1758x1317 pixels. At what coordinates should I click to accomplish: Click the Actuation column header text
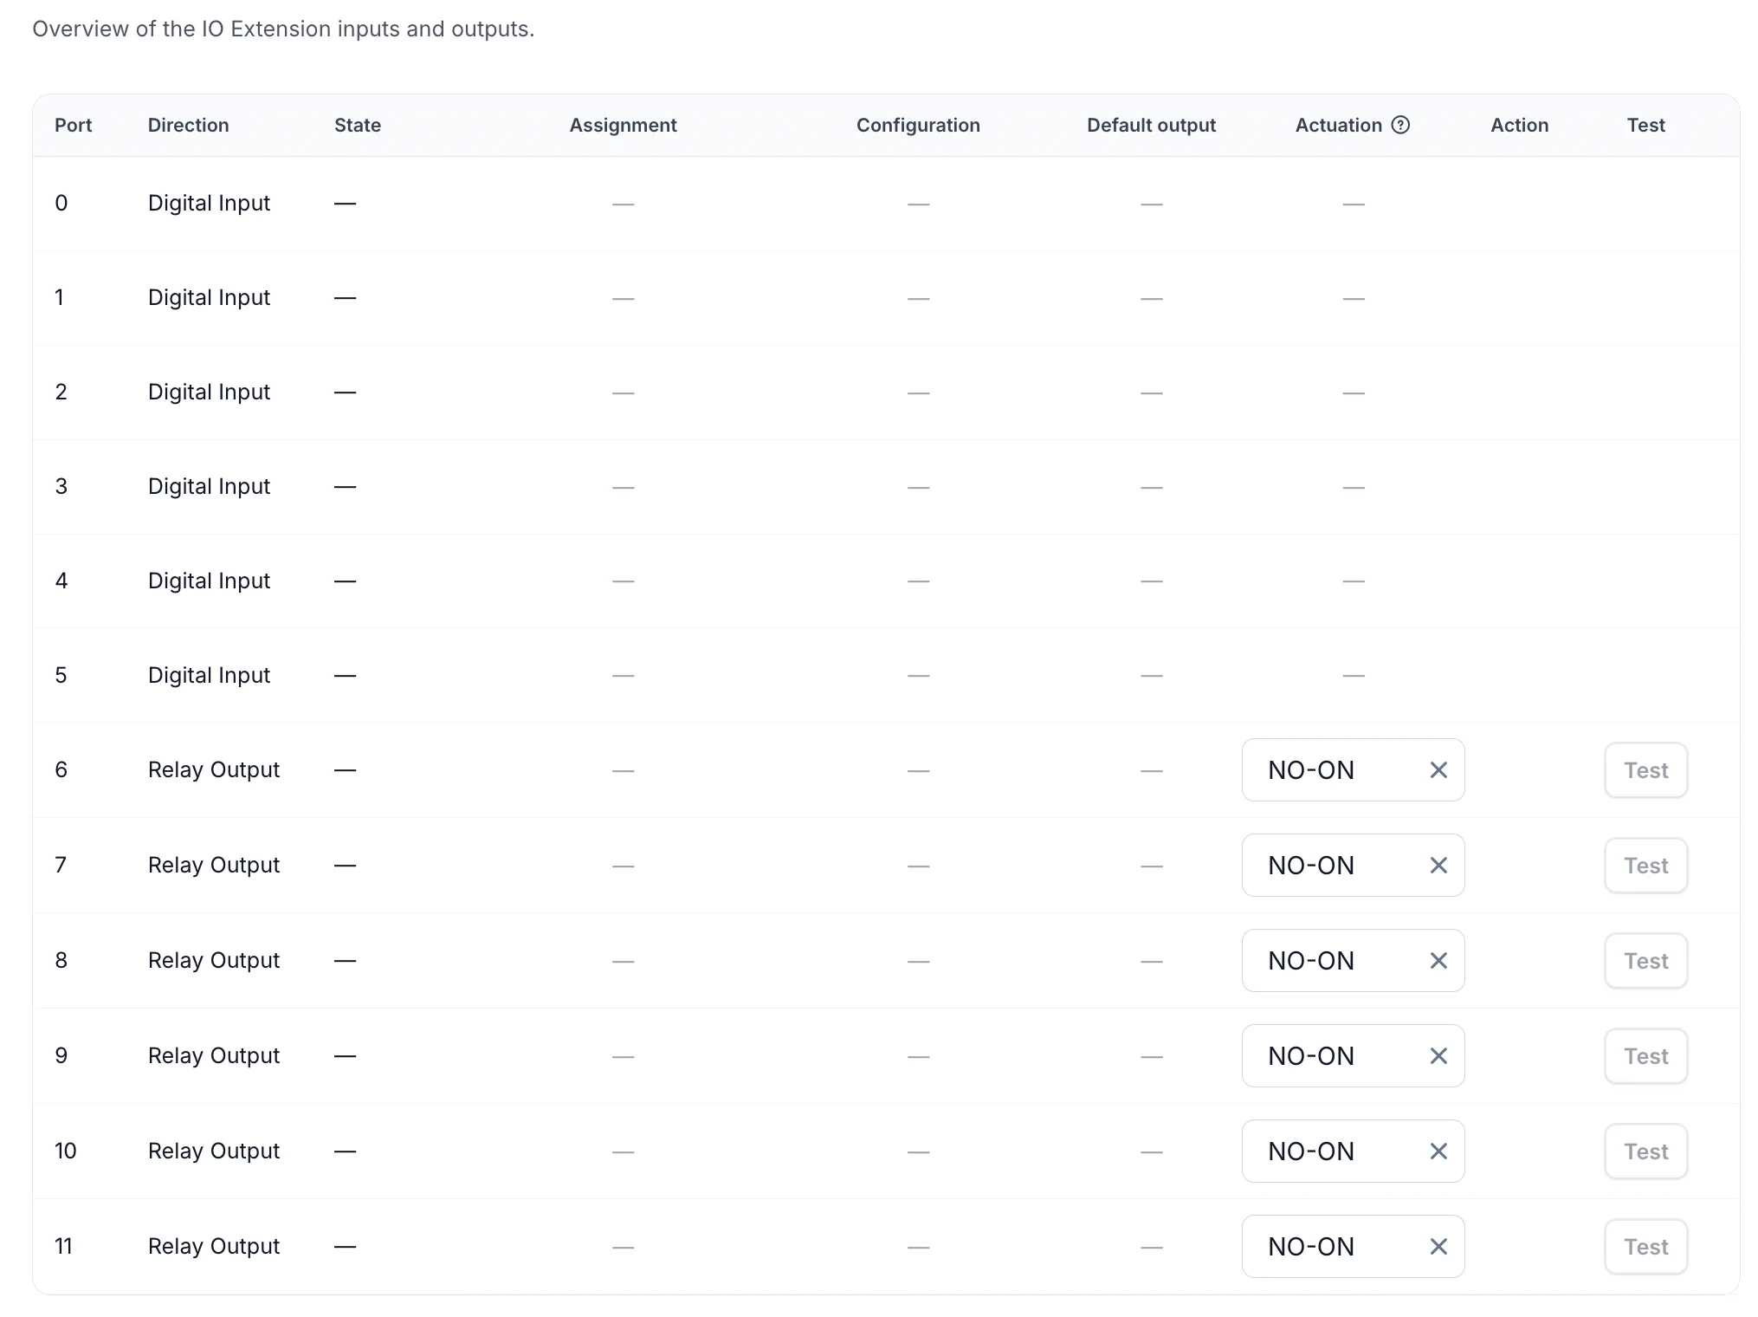(1338, 125)
